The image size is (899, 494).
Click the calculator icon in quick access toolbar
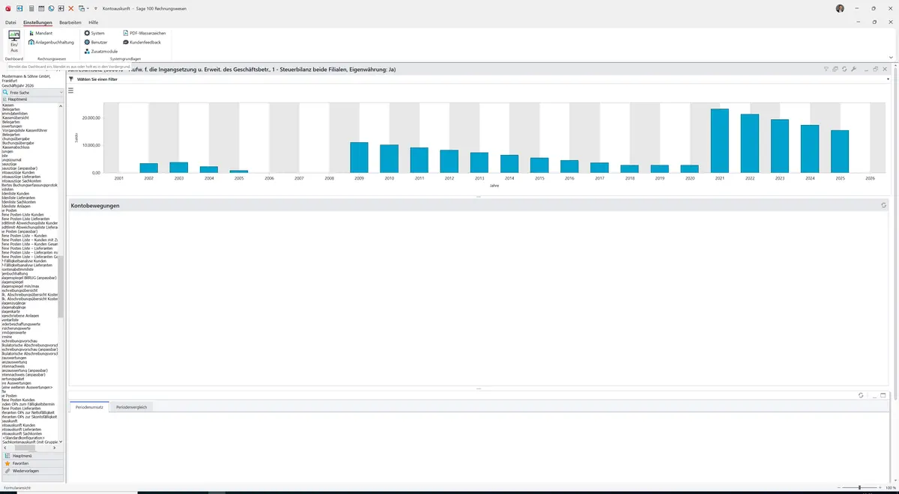pos(31,8)
